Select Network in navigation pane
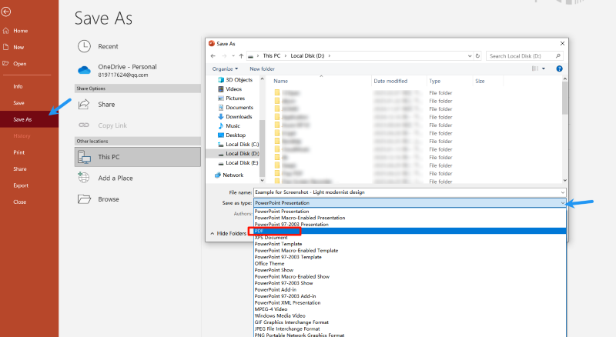 [x=229, y=175]
